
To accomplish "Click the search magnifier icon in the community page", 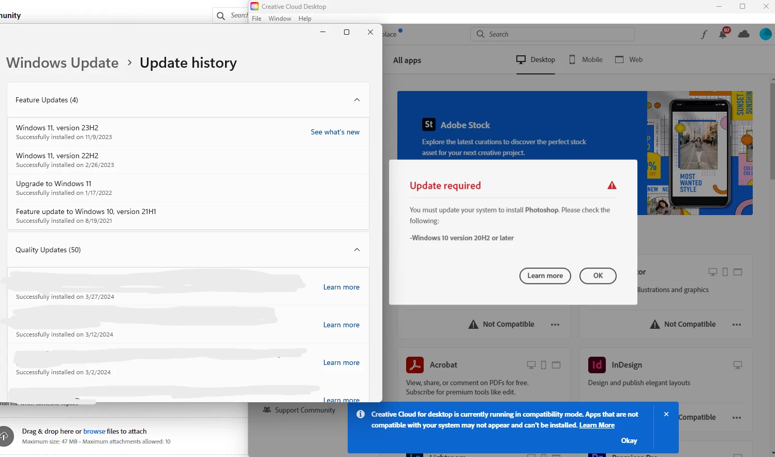I will click(221, 16).
